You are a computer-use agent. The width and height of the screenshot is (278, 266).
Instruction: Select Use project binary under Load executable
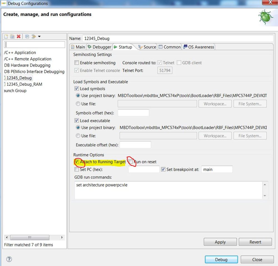tap(78, 128)
